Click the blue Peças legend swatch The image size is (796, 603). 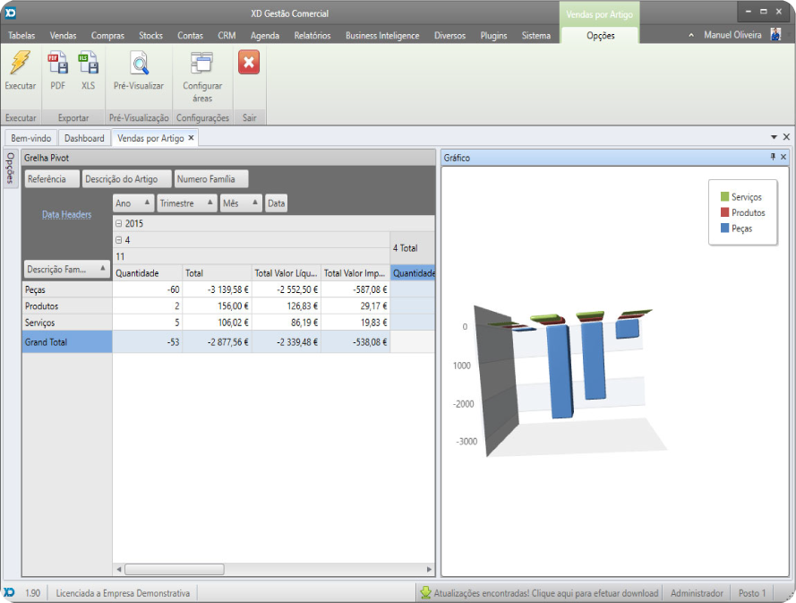[724, 228]
